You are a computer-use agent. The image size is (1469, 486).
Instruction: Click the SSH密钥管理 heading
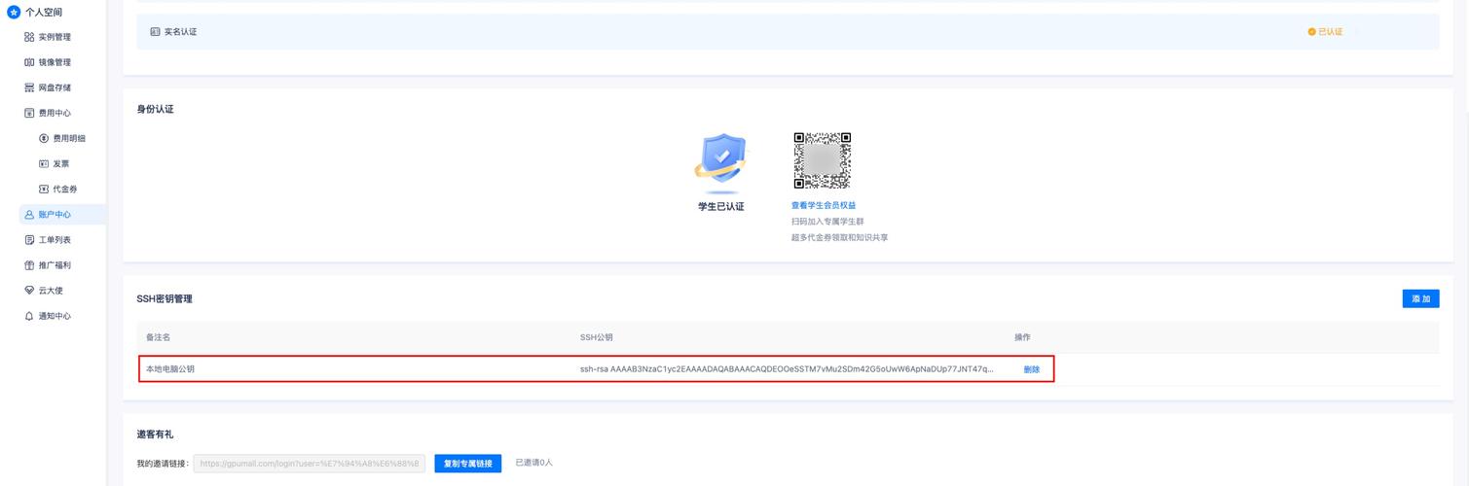(x=165, y=298)
